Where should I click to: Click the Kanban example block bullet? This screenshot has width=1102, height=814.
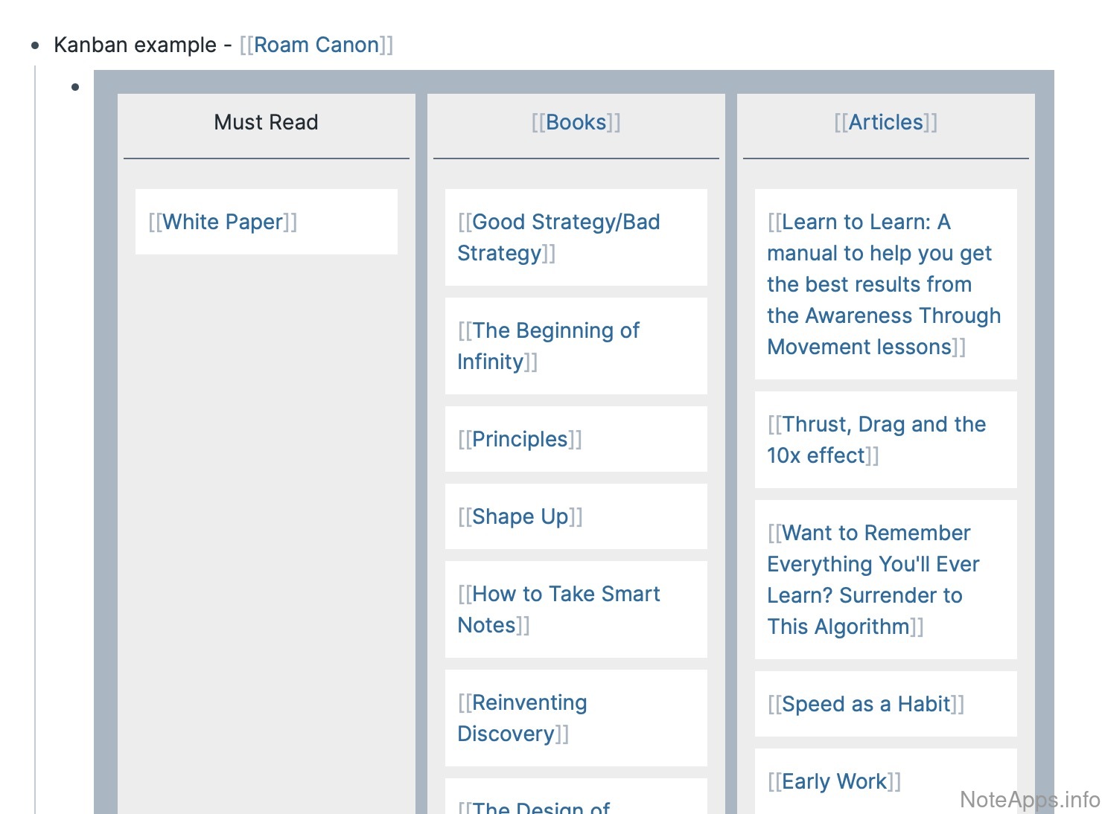(x=36, y=46)
